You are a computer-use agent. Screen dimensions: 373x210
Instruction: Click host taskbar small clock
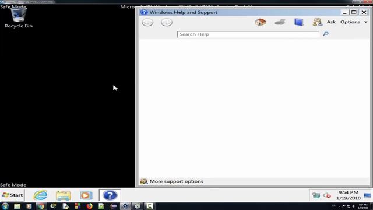tap(363, 206)
